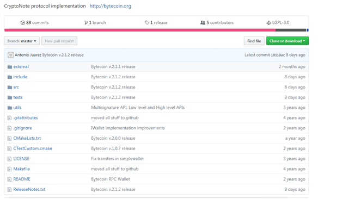Click the commits history clock icon
This screenshot has width=342, height=199.
coord(23,23)
